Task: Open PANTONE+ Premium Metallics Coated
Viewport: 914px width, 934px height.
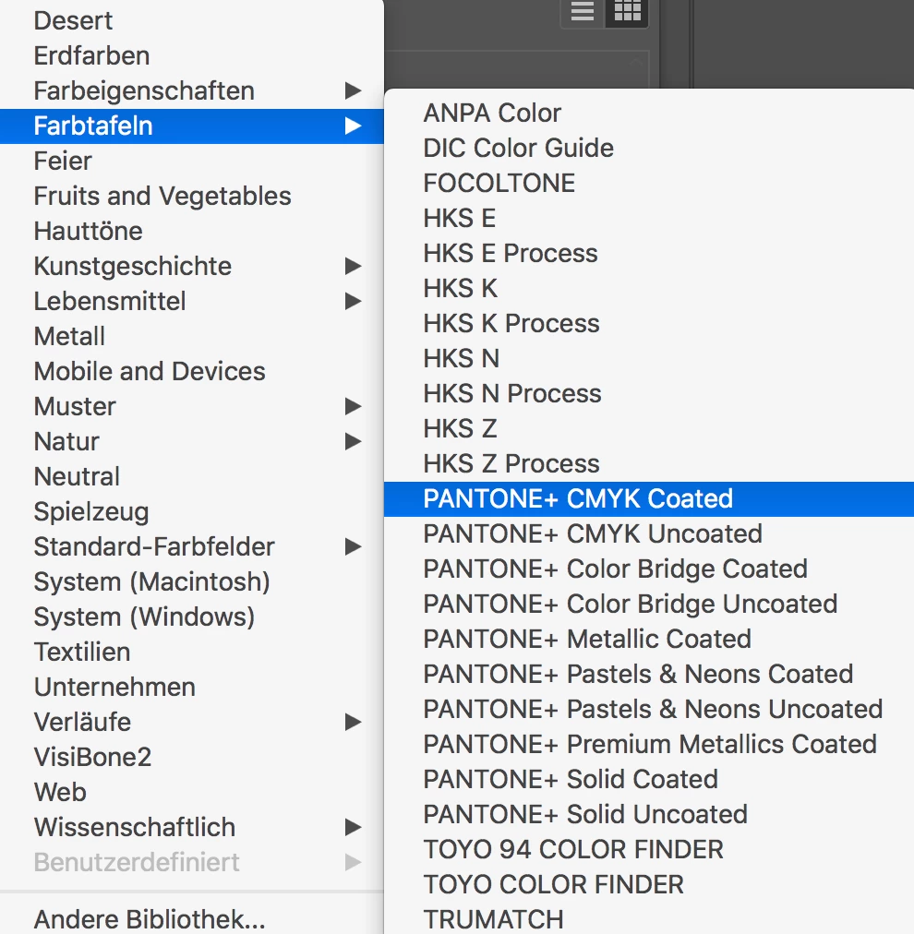Action: coord(649,745)
